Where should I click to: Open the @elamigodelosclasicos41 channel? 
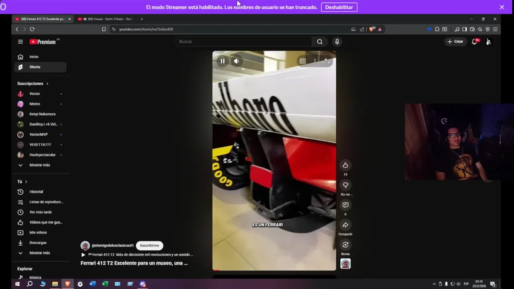pos(112,245)
